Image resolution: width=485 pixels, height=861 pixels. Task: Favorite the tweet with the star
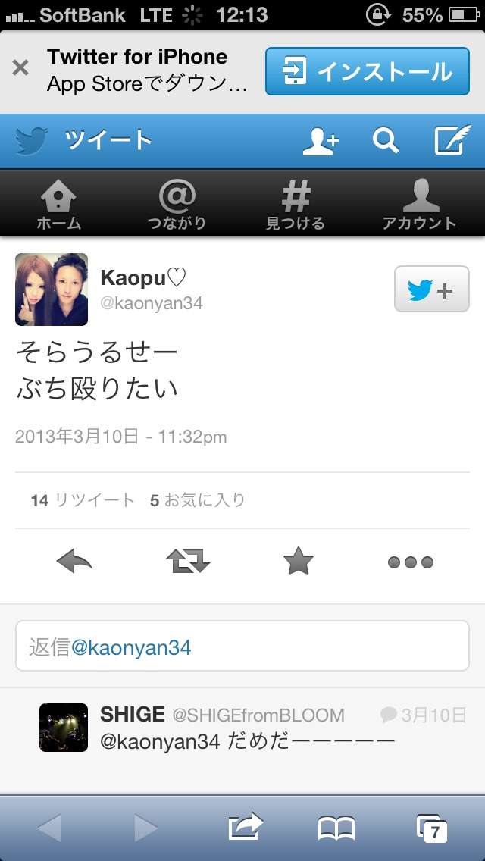click(299, 562)
